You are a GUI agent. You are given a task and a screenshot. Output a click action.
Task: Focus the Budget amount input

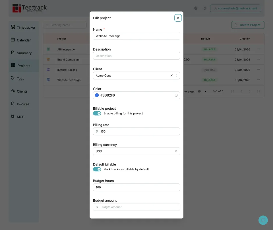click(136, 207)
